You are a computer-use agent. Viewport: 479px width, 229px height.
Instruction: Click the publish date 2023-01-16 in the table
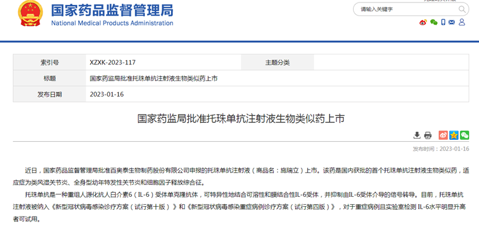[x=107, y=94]
